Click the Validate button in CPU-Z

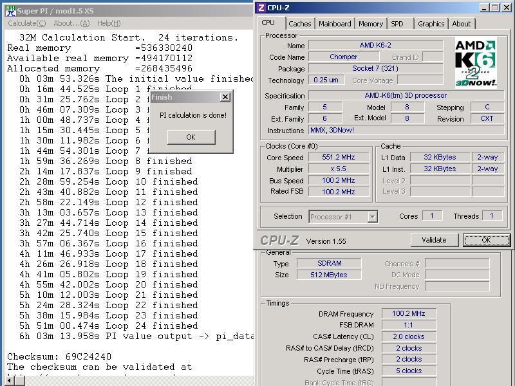434,240
